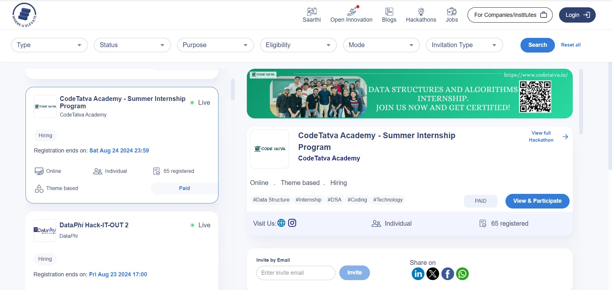Go to Saarthi in navigation
This screenshot has width=612, height=290.
coord(312,15)
